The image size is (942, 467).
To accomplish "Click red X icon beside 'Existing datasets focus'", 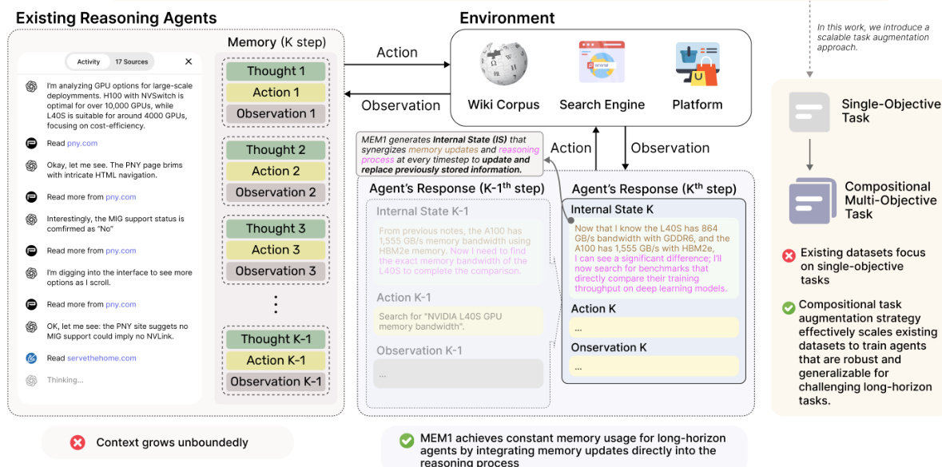I will (789, 255).
